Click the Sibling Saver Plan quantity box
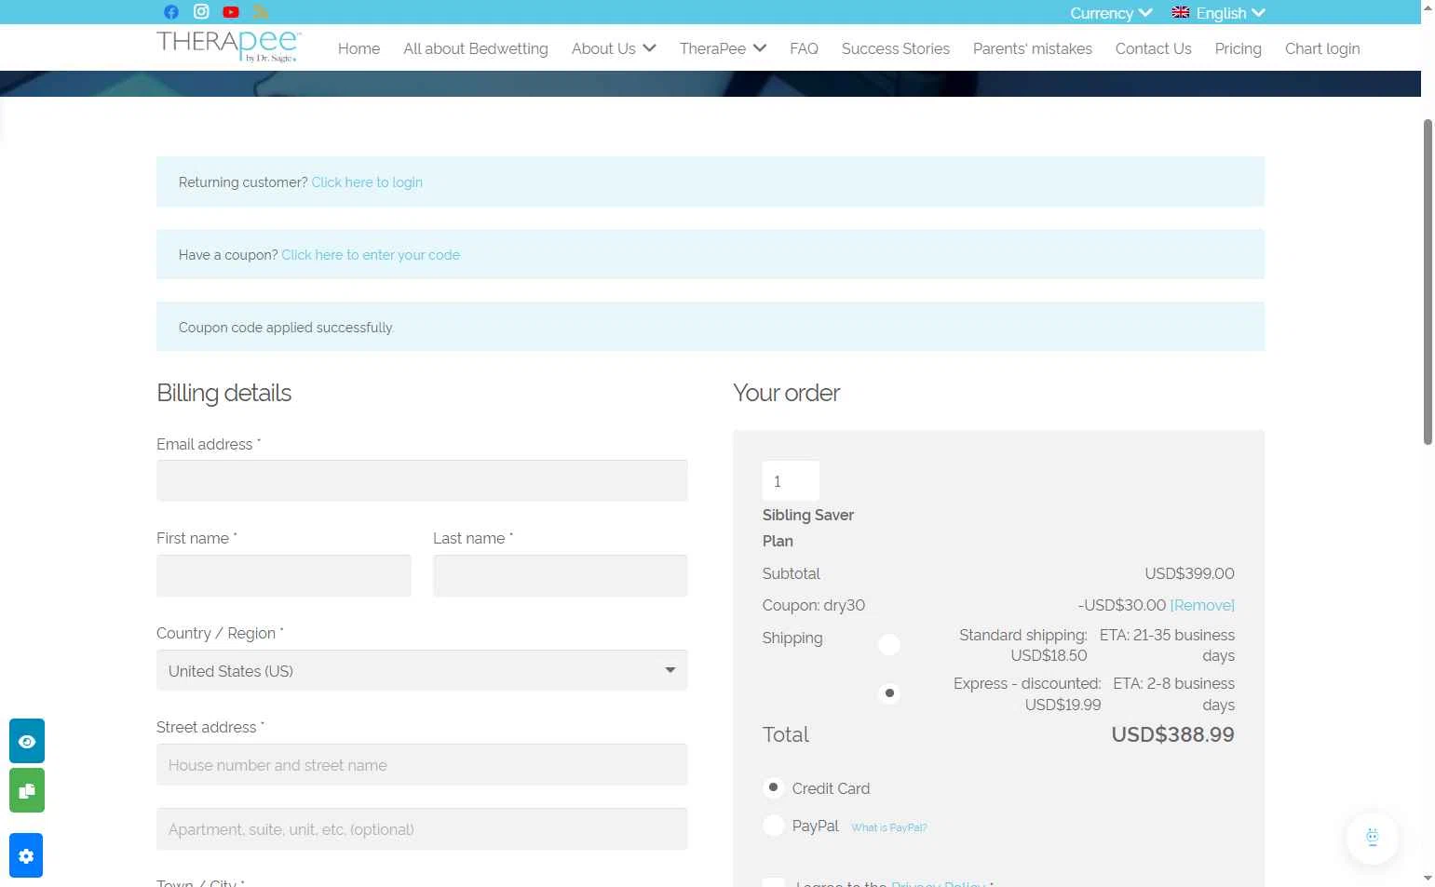Screen dimensions: 1435x887 pos(791,481)
